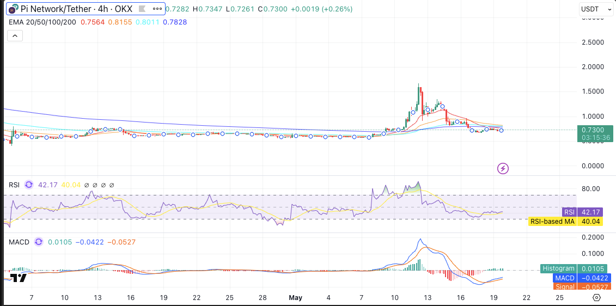Image resolution: width=616 pixels, height=306 pixels.
Task: Click the May label on the time axis
Action: point(295,297)
